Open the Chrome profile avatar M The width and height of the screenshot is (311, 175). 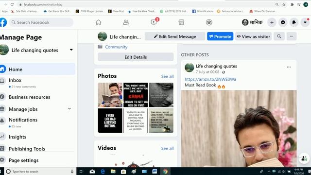point(306,4)
